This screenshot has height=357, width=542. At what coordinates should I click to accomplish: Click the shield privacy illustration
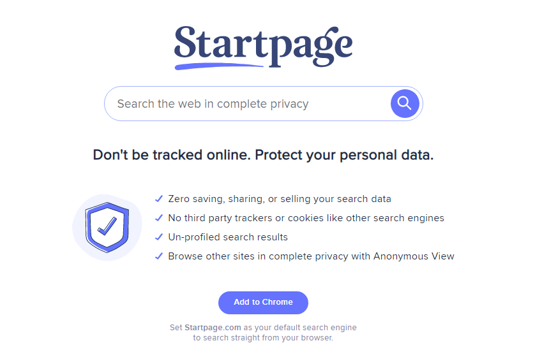tap(107, 228)
